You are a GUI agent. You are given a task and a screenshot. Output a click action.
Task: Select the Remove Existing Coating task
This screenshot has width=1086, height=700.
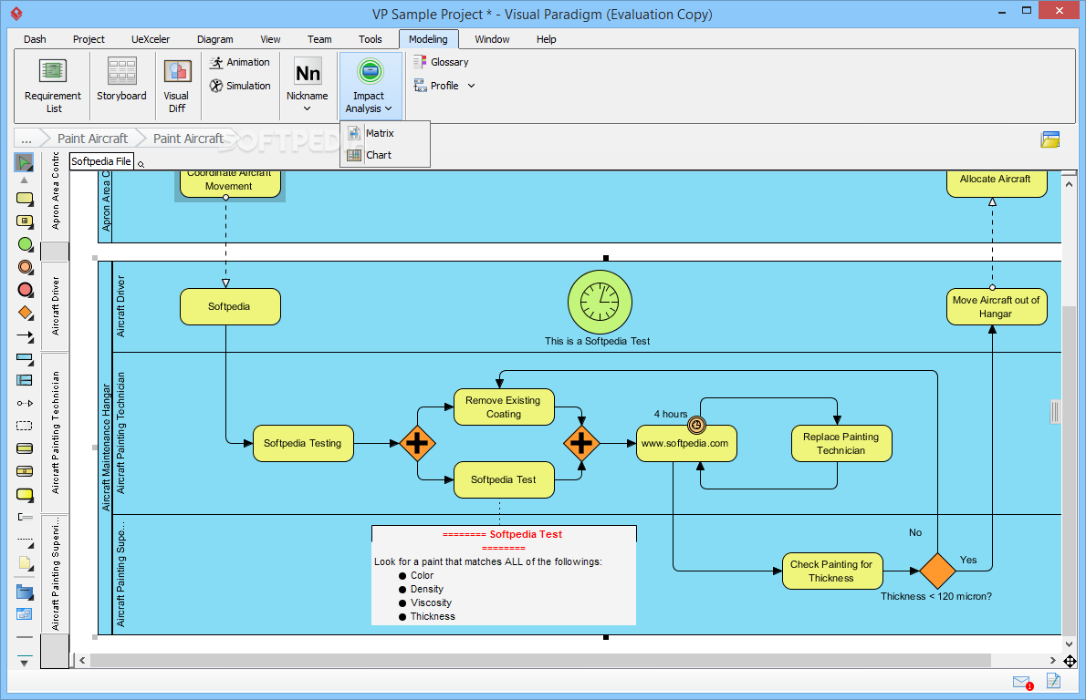point(504,407)
